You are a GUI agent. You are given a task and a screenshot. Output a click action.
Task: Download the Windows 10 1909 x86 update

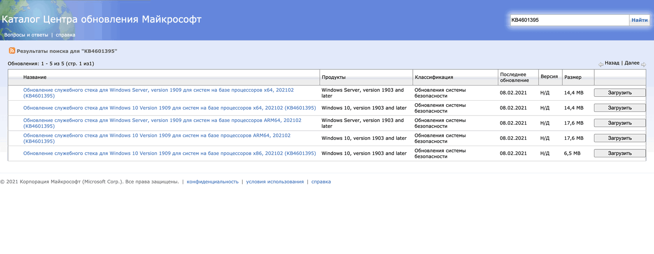620,153
